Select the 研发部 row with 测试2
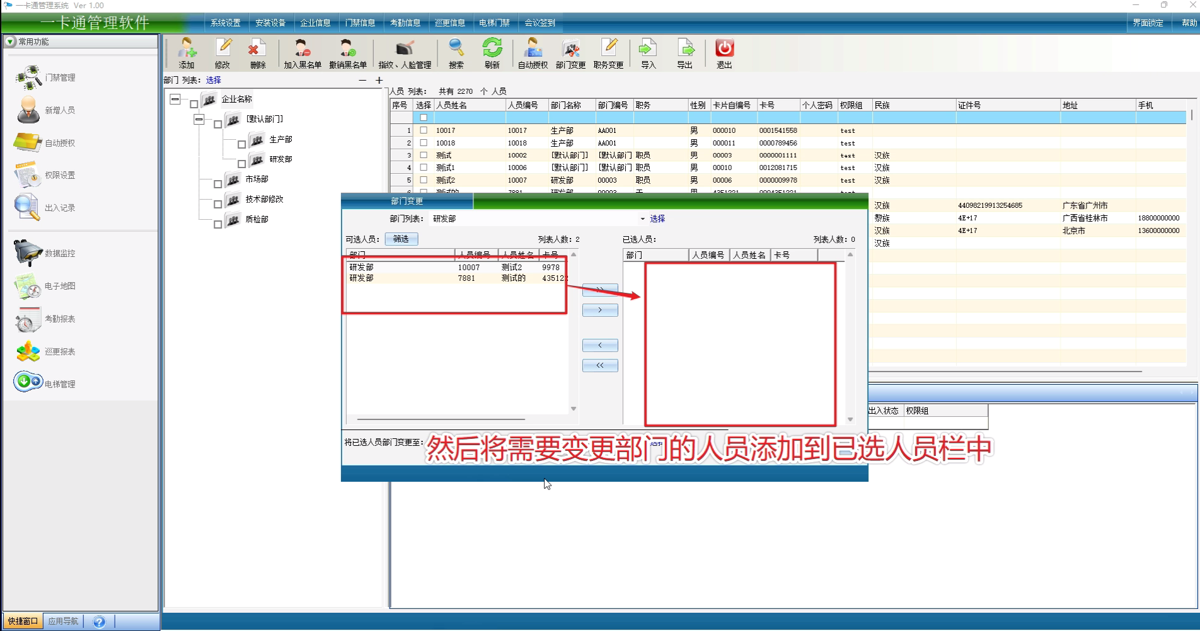 pyautogui.click(x=454, y=268)
